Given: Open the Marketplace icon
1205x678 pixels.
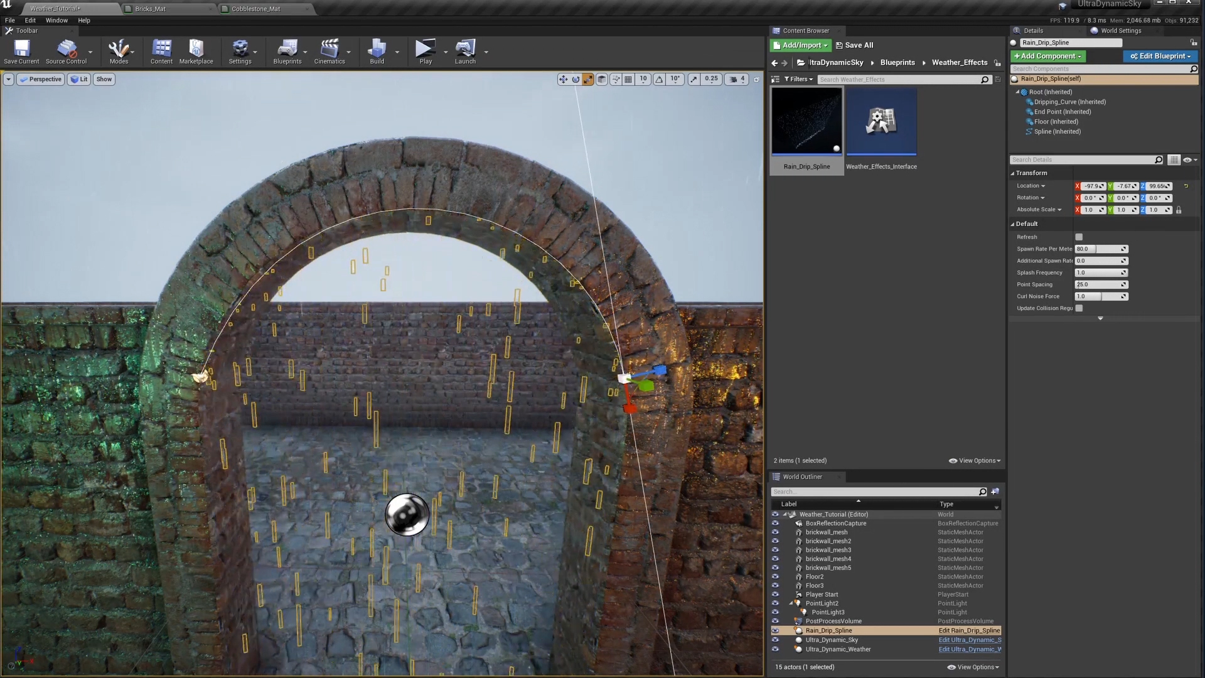Looking at the screenshot, I should pyautogui.click(x=196, y=51).
